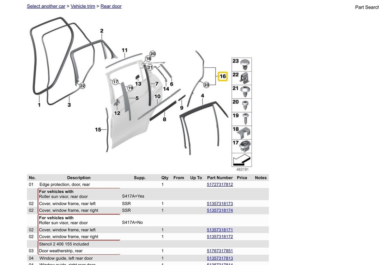Click the 'Qty' column header
The height and width of the screenshot is (265, 379).
[x=165, y=178]
